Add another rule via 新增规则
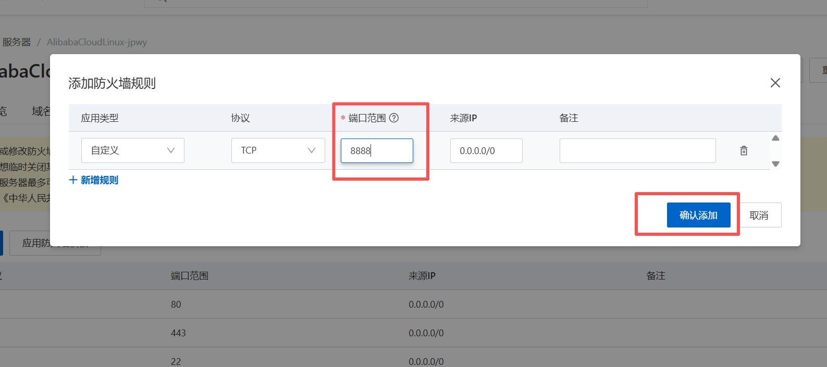The width and height of the screenshot is (827, 367). 94,180
